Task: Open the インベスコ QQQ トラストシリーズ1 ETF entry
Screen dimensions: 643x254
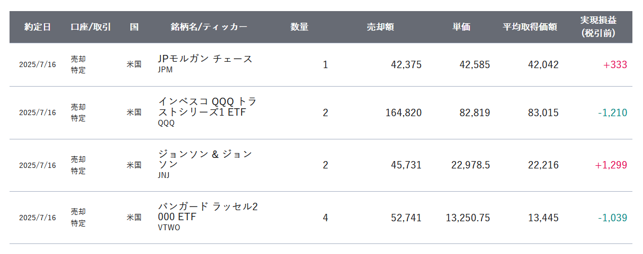Action: pos(207,107)
